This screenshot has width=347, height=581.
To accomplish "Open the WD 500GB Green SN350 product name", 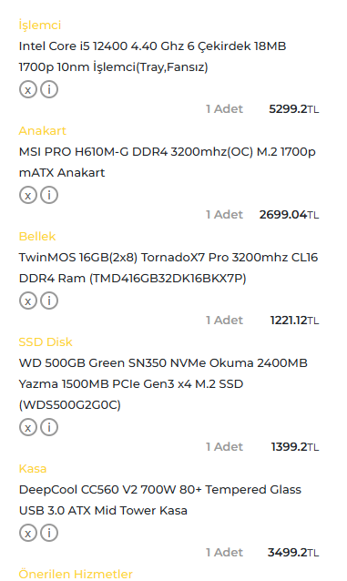I will click(x=163, y=384).
